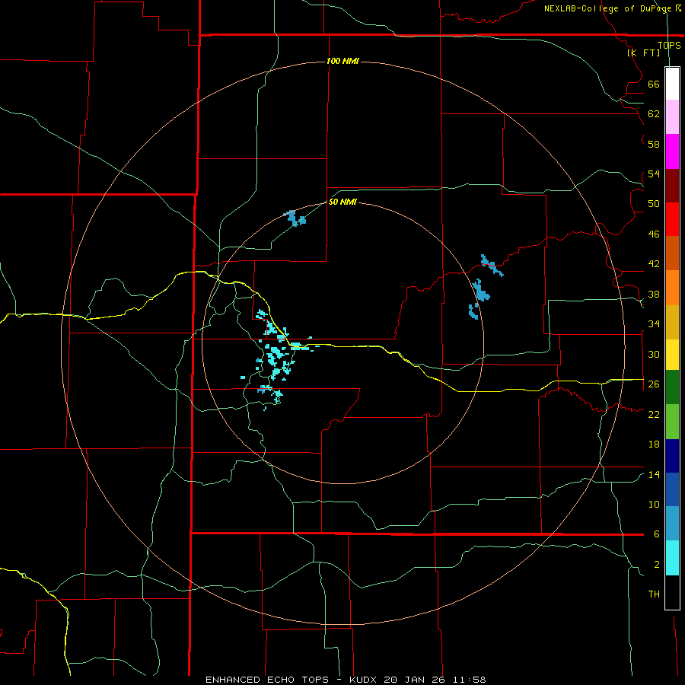Screen dimensions: 685x685
Task: Select the legend value "26"
Action: click(x=654, y=384)
